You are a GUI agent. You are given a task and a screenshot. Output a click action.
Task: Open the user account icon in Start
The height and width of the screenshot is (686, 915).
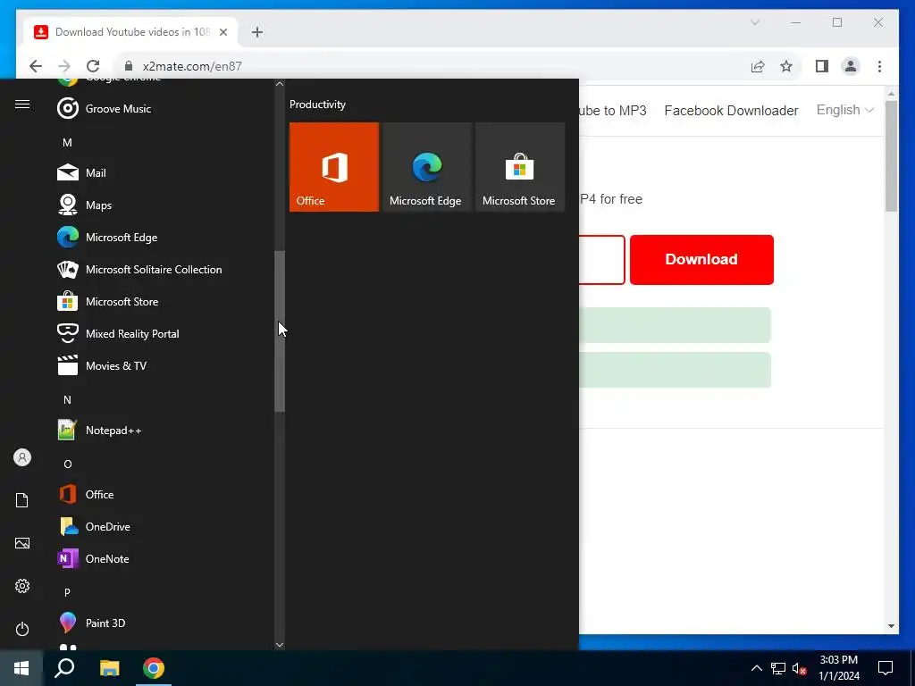(x=22, y=457)
